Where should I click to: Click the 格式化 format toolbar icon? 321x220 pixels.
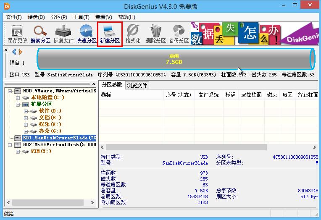133,34
